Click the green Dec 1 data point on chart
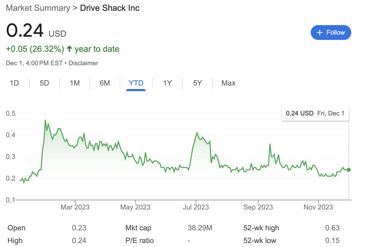 349,170
